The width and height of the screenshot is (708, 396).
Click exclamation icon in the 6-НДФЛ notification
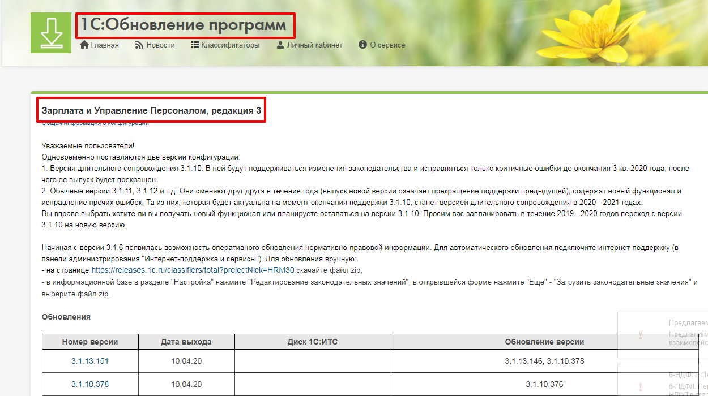click(x=641, y=385)
